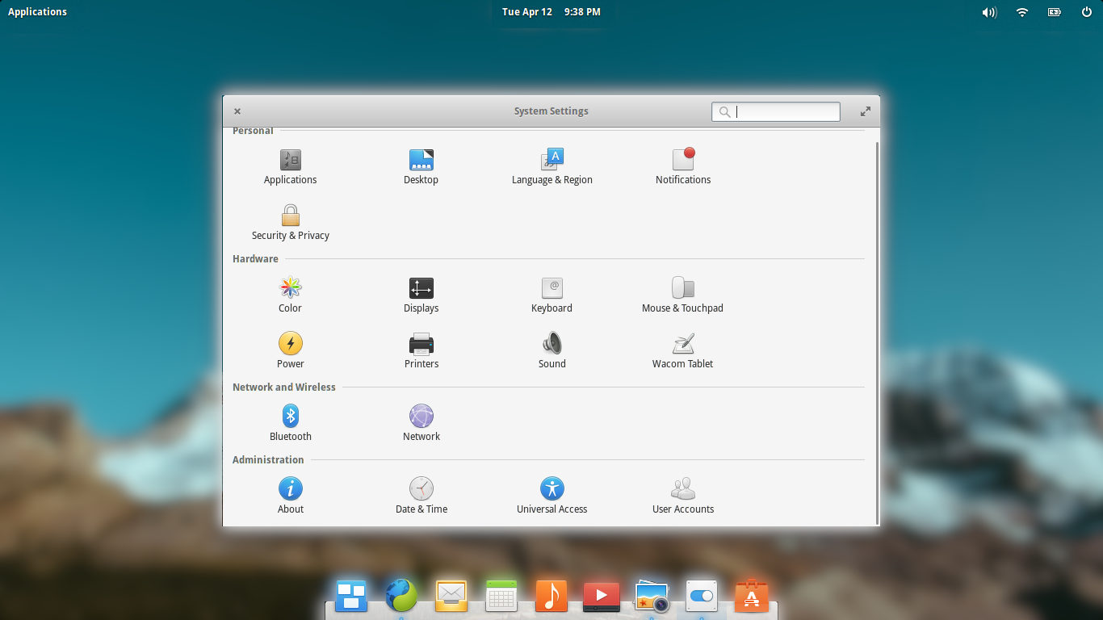Open Displays settings
This screenshot has width=1103, height=620.
421,295
